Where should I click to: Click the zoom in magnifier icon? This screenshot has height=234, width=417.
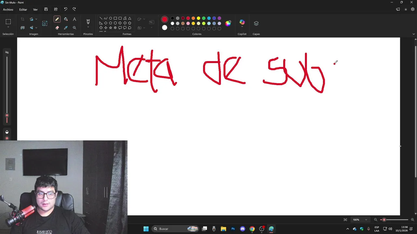coord(412,220)
